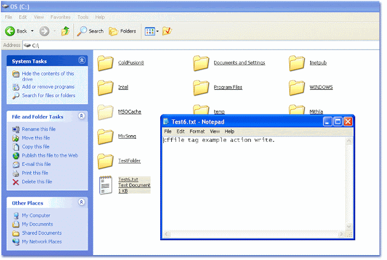Open Notepad Edit menu
Image resolution: width=387 pixels, height=260 pixels.
click(181, 132)
